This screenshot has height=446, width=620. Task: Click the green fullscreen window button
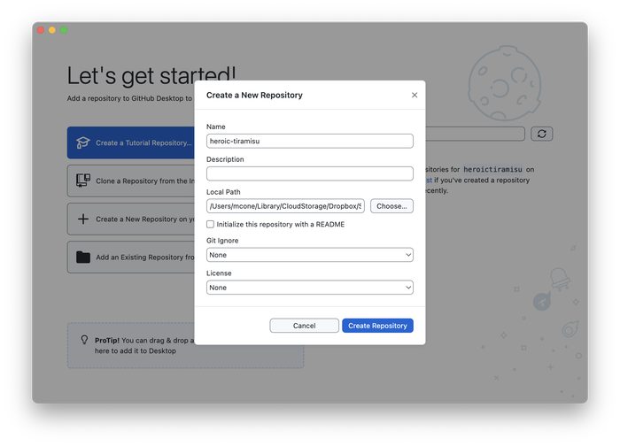(64, 30)
